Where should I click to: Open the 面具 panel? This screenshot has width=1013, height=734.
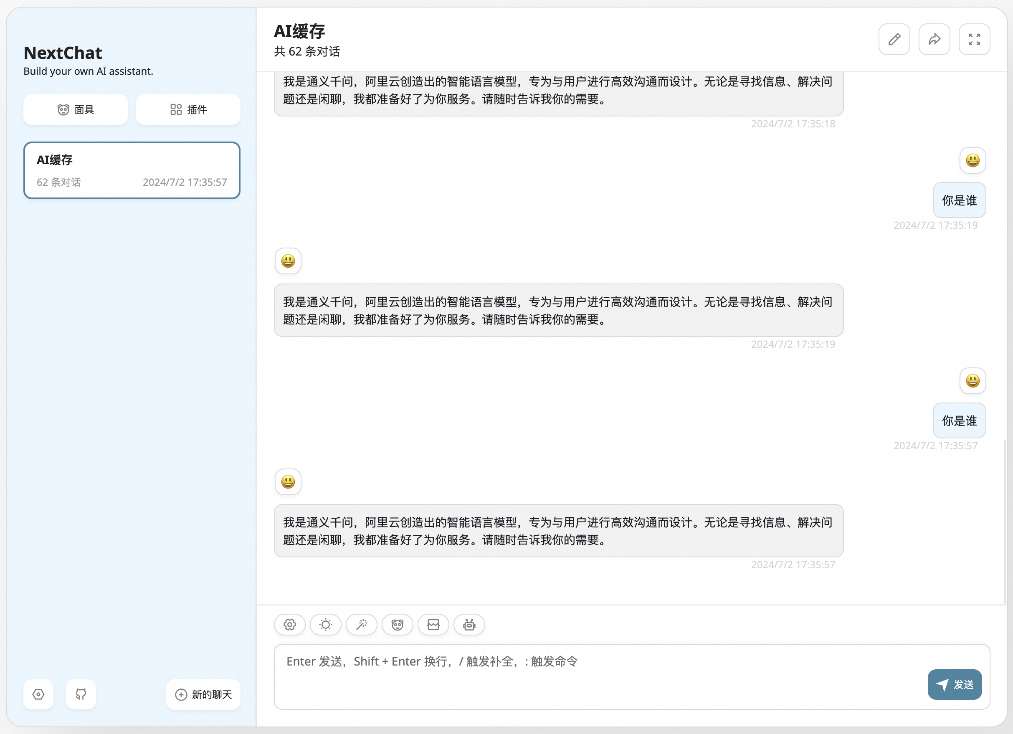click(76, 109)
